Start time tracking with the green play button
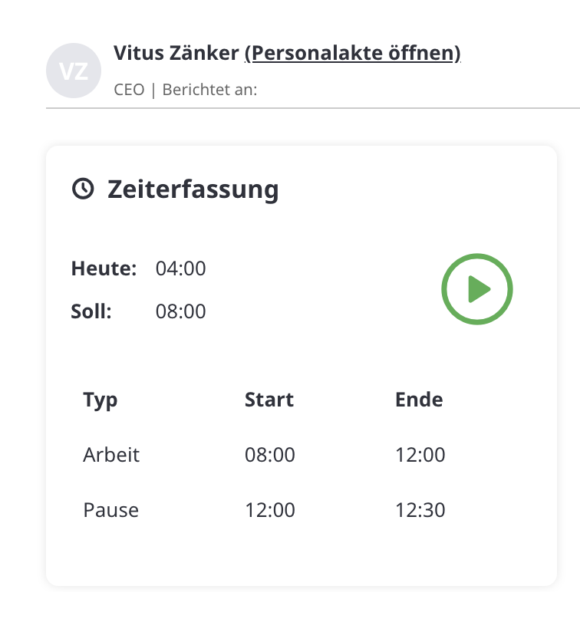Screen dimensions: 580x632 [477, 289]
